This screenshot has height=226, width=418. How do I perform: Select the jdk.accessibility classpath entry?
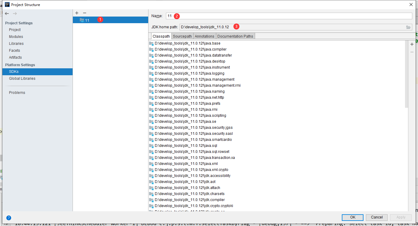190,176
